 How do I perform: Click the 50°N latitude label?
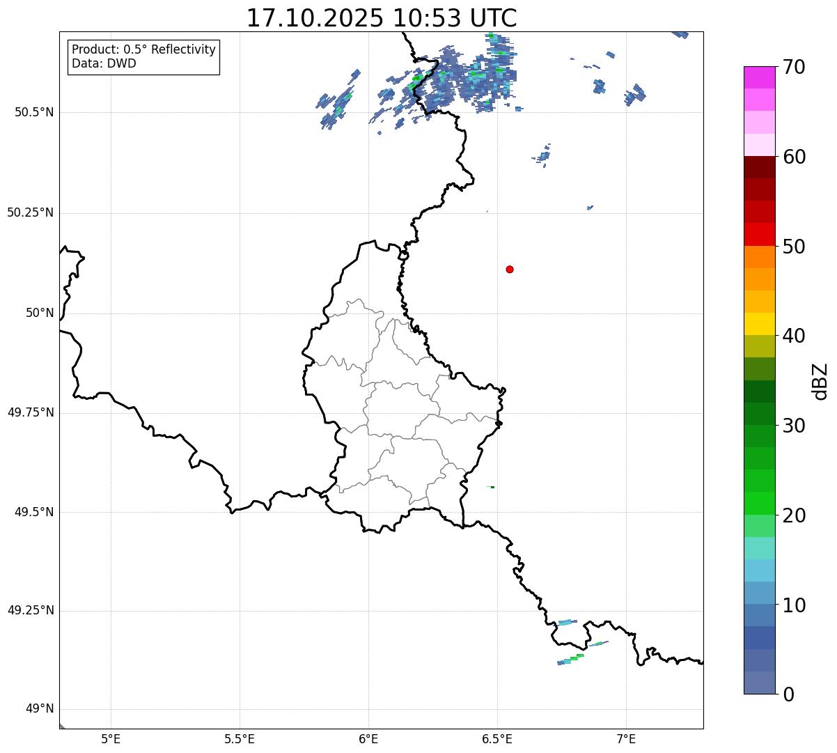click(x=40, y=313)
